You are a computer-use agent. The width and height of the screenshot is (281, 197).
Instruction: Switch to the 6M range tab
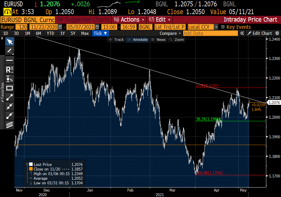38,33
